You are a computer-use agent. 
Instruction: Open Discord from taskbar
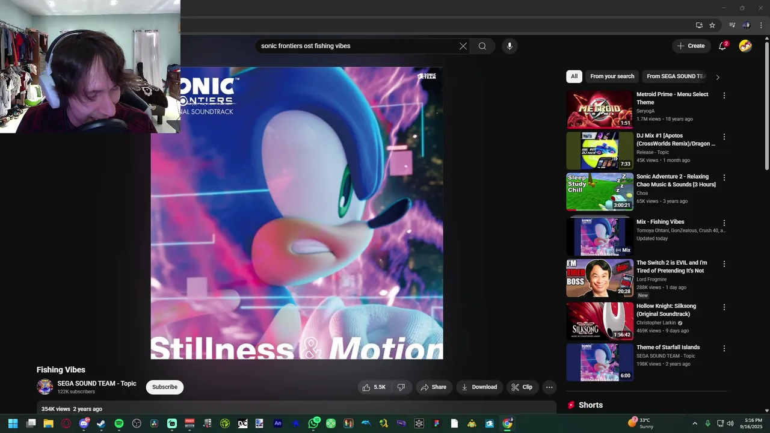[84, 423]
